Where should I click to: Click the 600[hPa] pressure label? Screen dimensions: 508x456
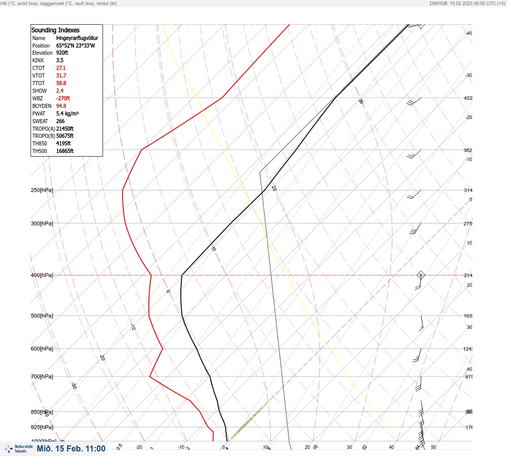[42, 349]
